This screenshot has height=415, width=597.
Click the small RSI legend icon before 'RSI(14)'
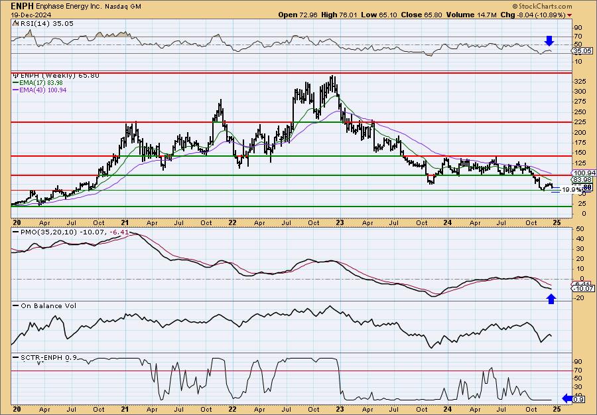(15, 24)
